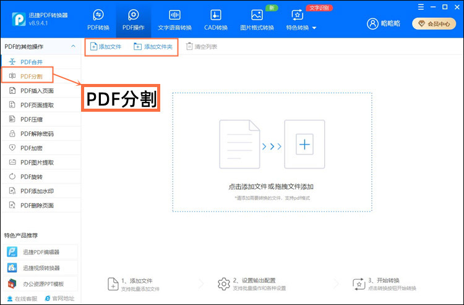Select PDF插入页面 in sidebar
This screenshot has width=464, height=305.
coord(41,91)
